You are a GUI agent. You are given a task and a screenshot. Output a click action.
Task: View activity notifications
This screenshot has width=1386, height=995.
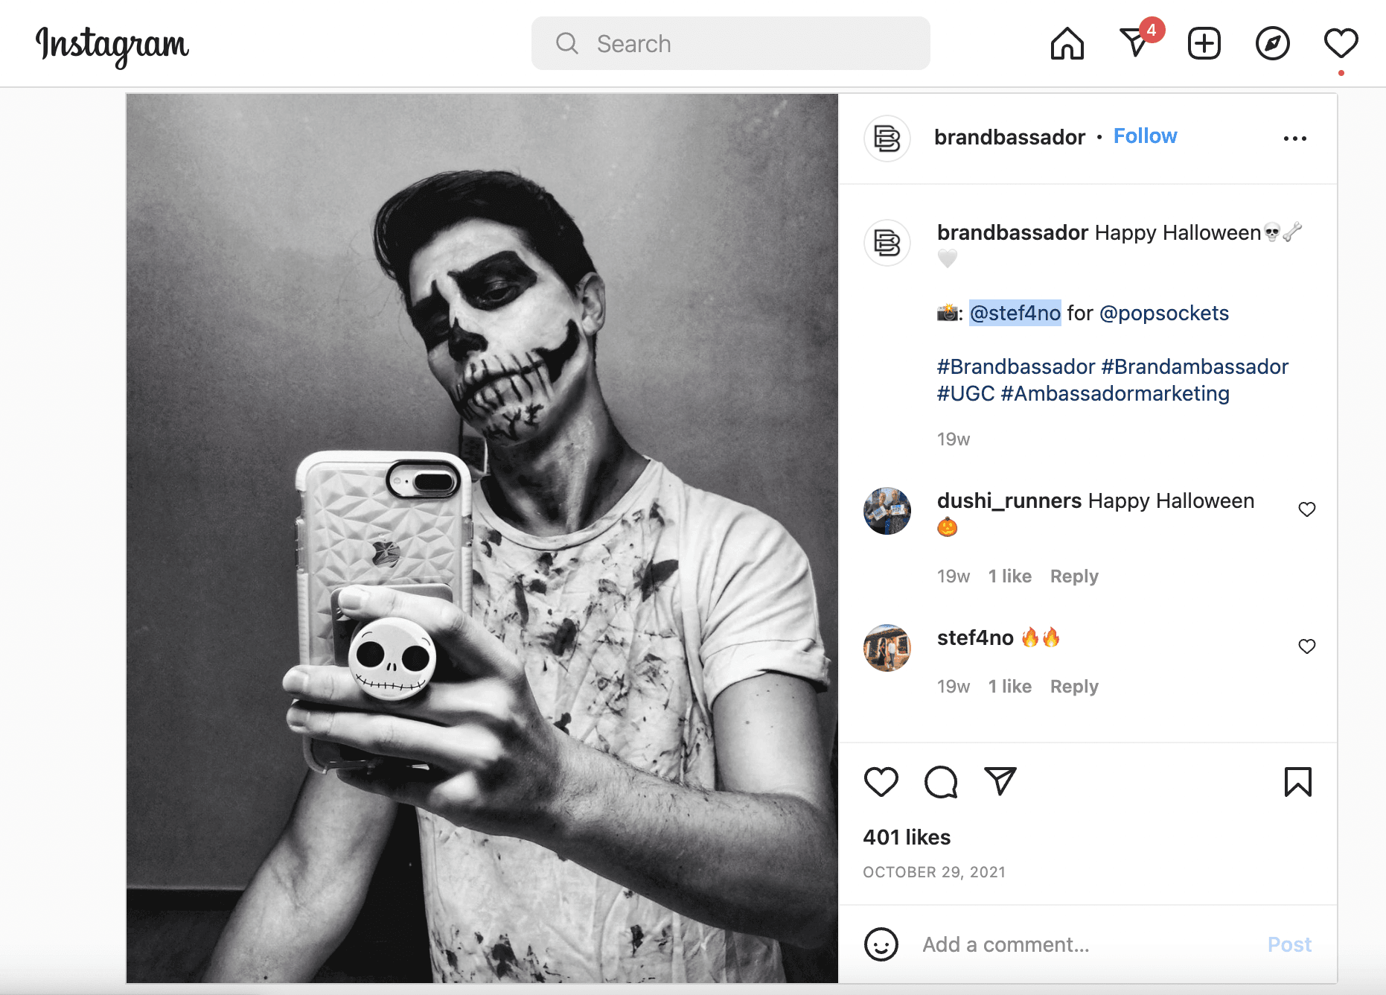click(x=1341, y=43)
